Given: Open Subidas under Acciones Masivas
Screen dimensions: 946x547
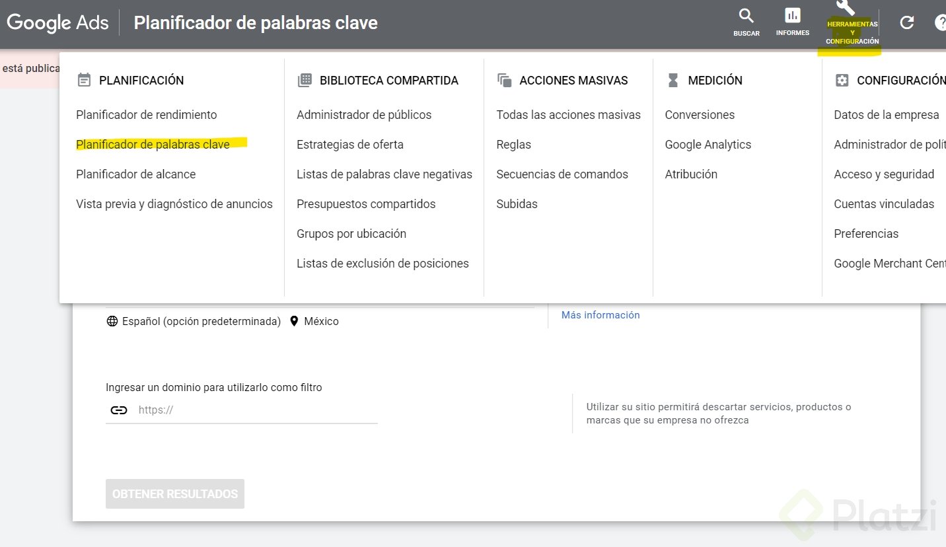Looking at the screenshot, I should pos(517,204).
